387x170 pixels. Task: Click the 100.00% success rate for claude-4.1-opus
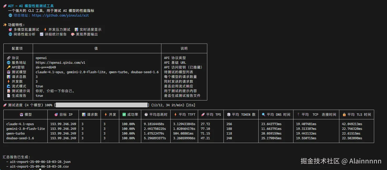128,124
